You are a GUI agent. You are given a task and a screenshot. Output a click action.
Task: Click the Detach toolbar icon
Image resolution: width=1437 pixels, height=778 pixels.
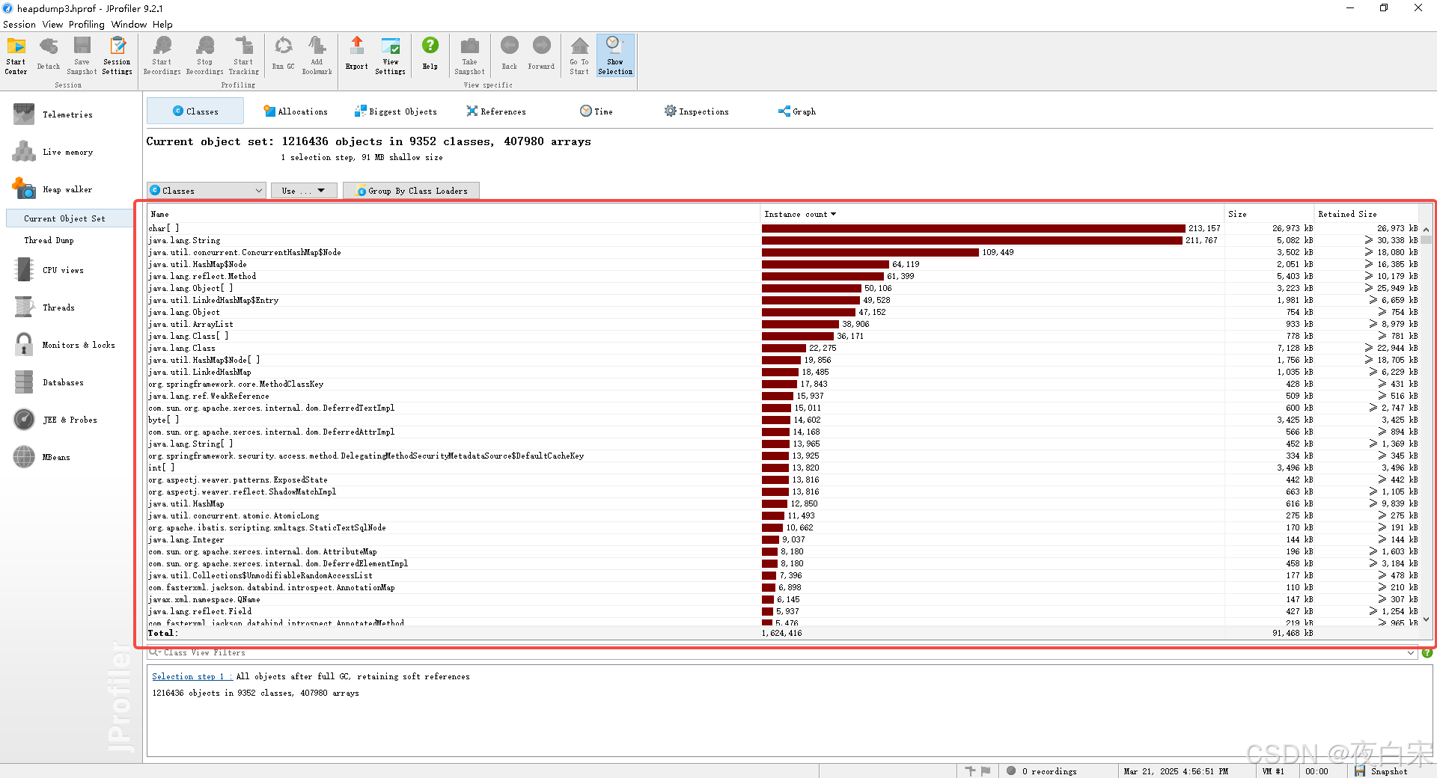point(49,55)
